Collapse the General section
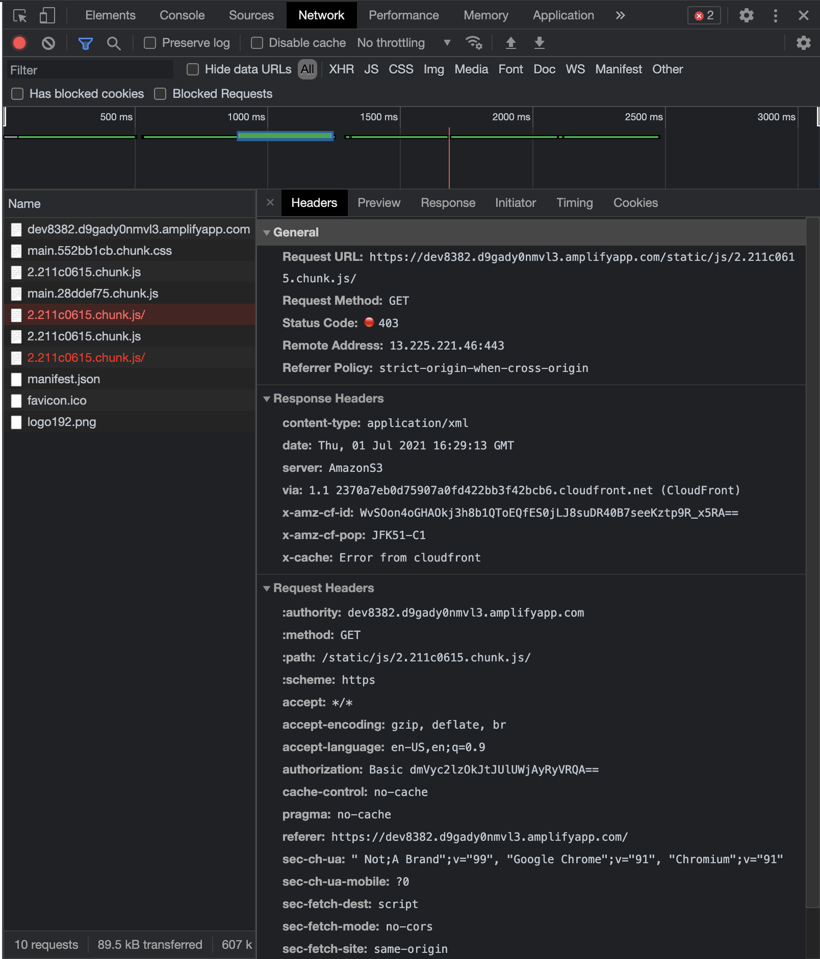820x959 pixels. pos(267,232)
